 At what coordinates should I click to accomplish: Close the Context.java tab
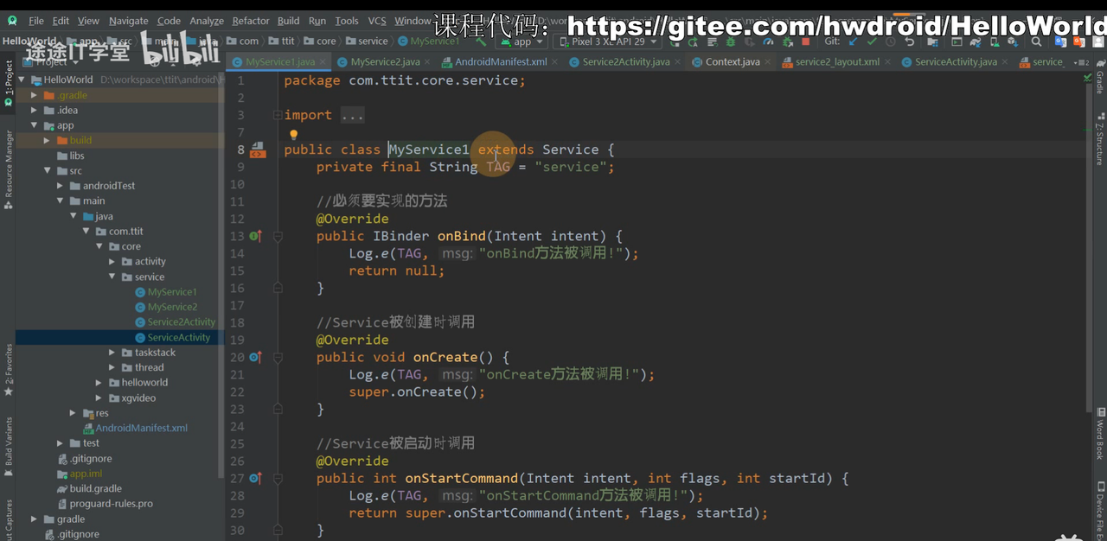[x=768, y=62]
